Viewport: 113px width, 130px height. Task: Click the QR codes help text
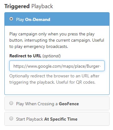54,79
